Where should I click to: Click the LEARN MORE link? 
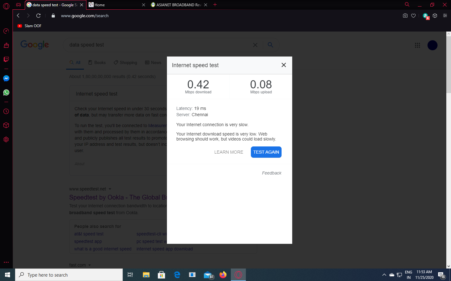229,152
